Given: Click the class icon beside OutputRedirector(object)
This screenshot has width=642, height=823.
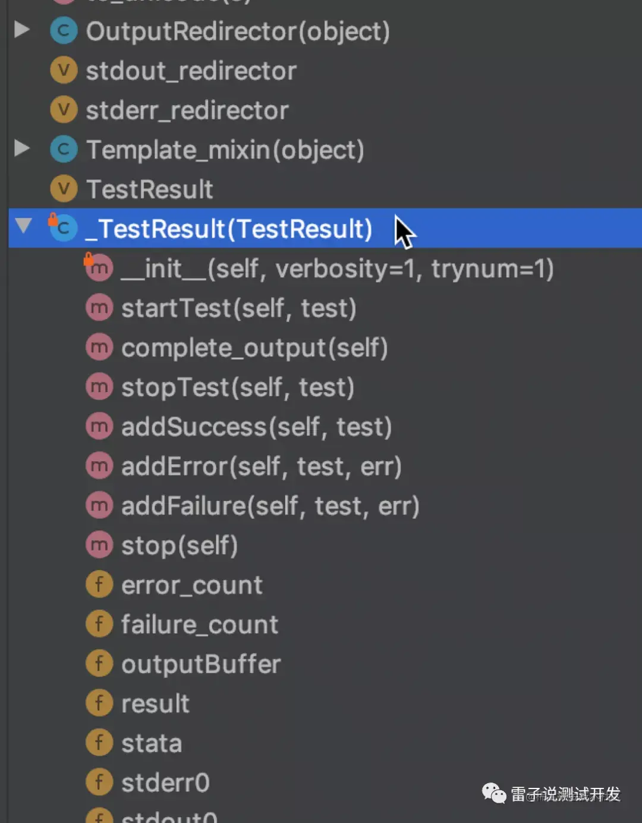Looking at the screenshot, I should click(64, 32).
